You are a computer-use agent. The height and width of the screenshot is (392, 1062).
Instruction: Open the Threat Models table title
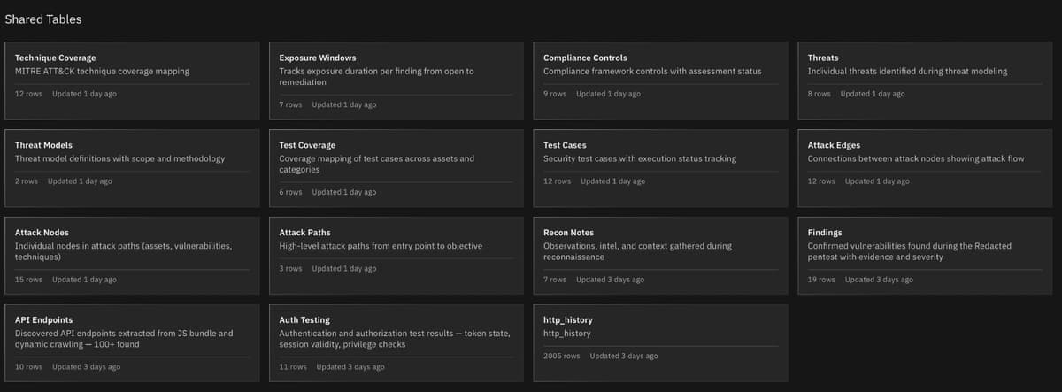[43, 145]
